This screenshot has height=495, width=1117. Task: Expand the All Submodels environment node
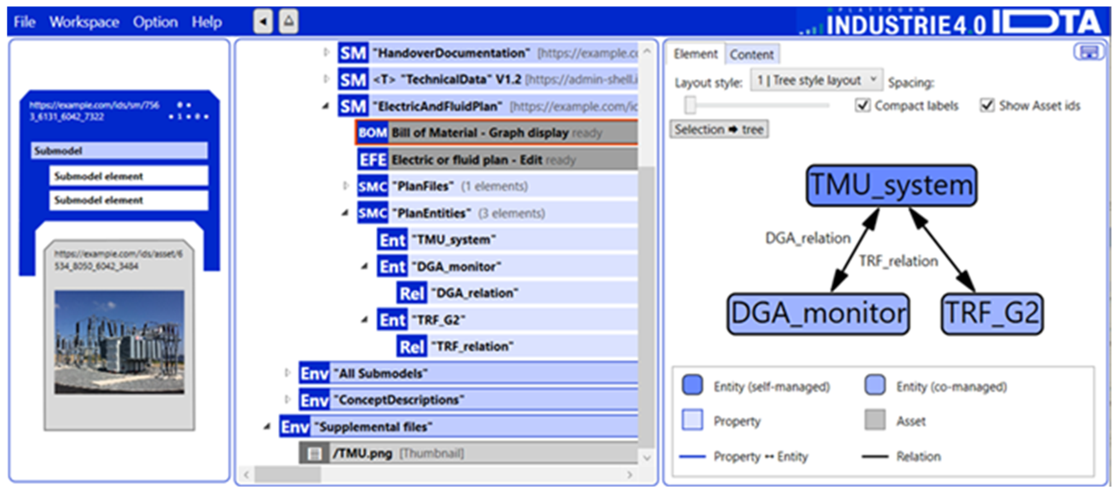coord(287,373)
